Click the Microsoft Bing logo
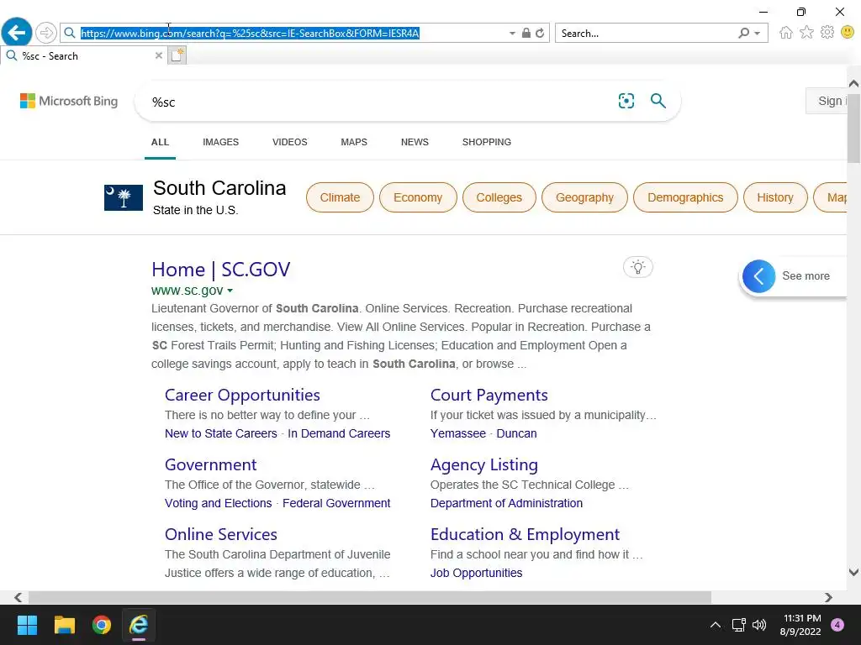861x645 pixels. (69, 101)
